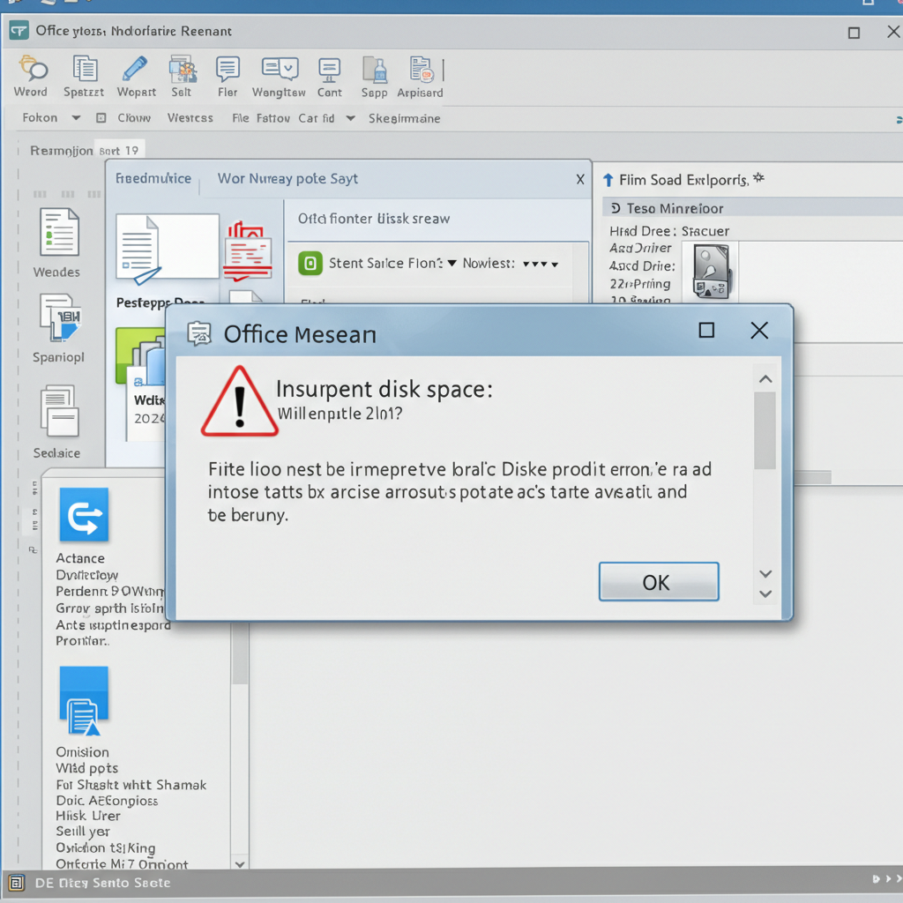Click the Flim Soad Exlporis up arrow icon
The image size is (903, 903).
point(608,180)
